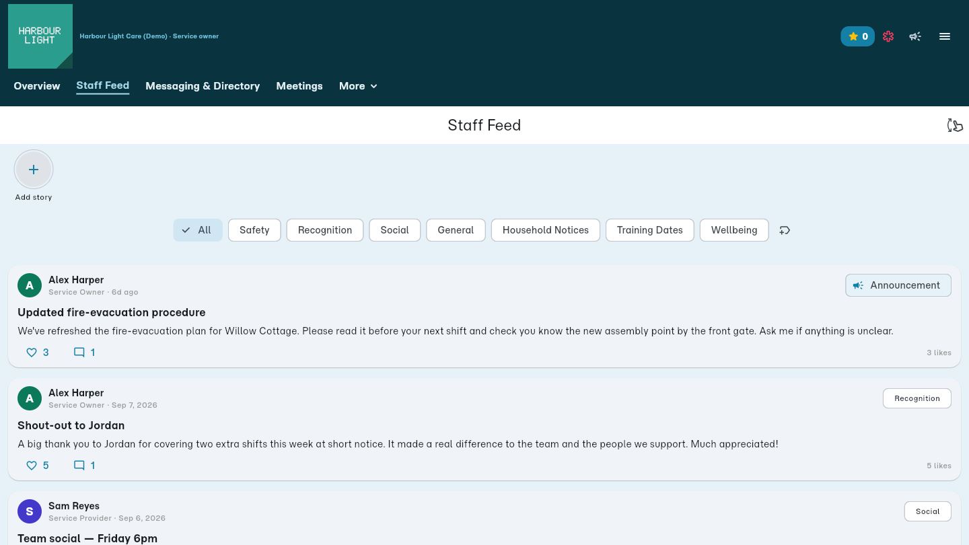Viewport: 969px width, 545px height.
Task: Open the announcements megaphone in header
Action: coord(915,36)
